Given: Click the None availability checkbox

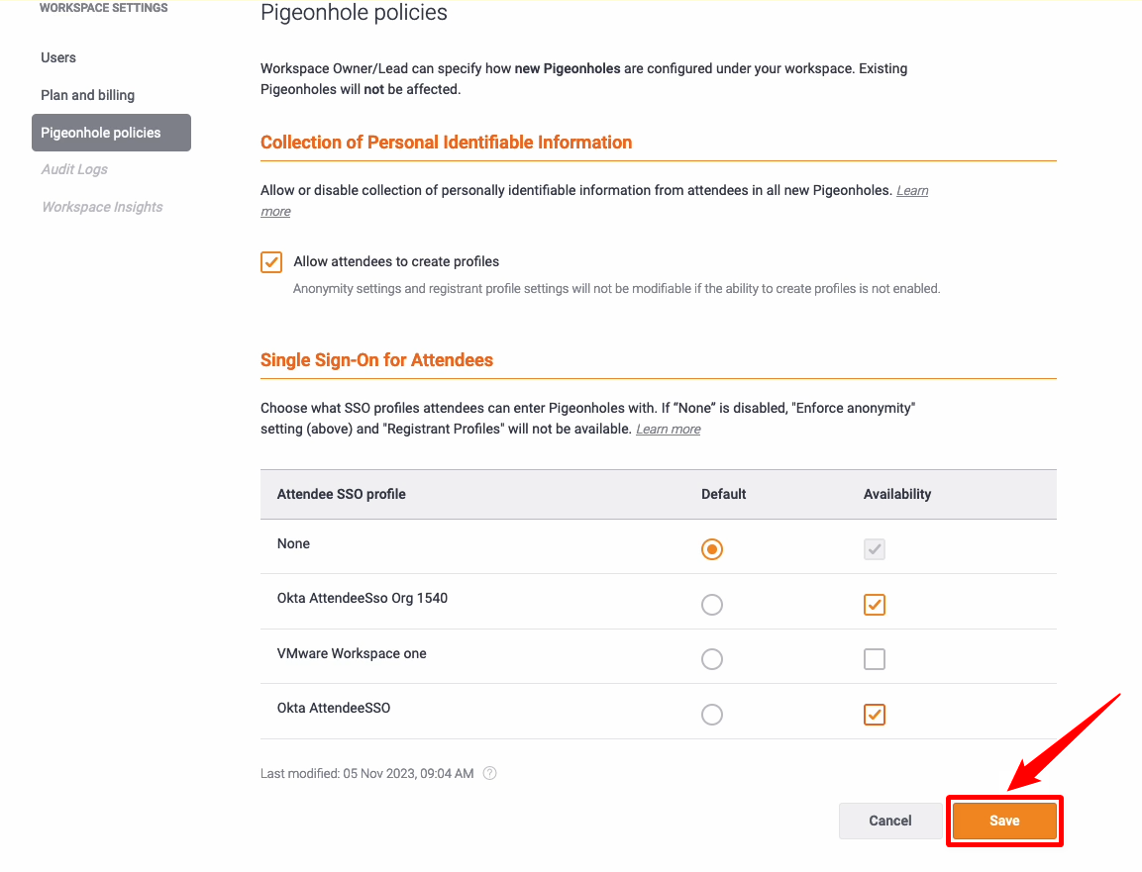Looking at the screenshot, I should pos(874,549).
